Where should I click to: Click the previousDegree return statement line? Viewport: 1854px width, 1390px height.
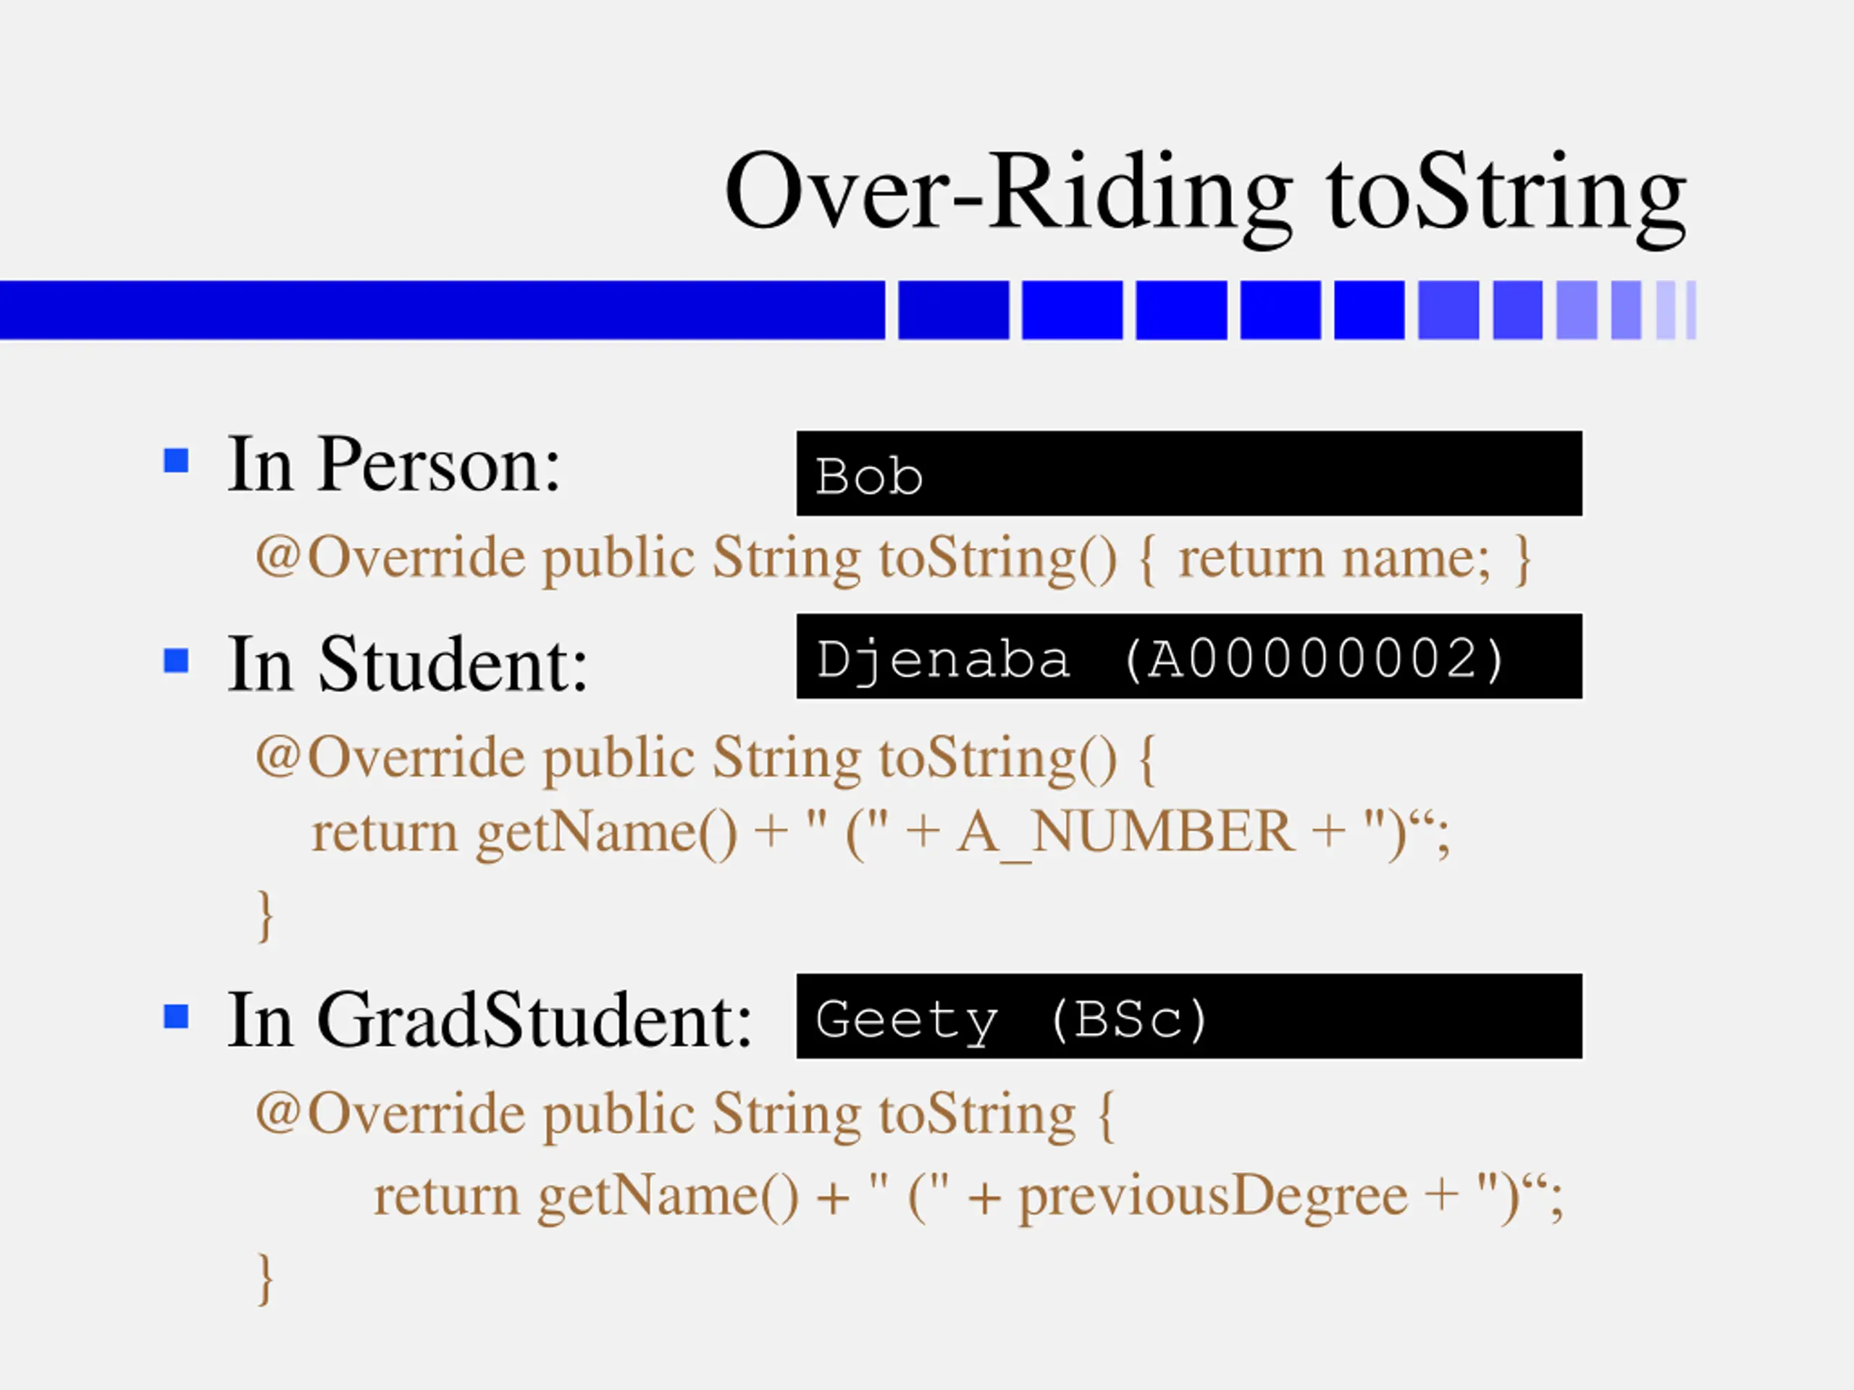tap(969, 1197)
